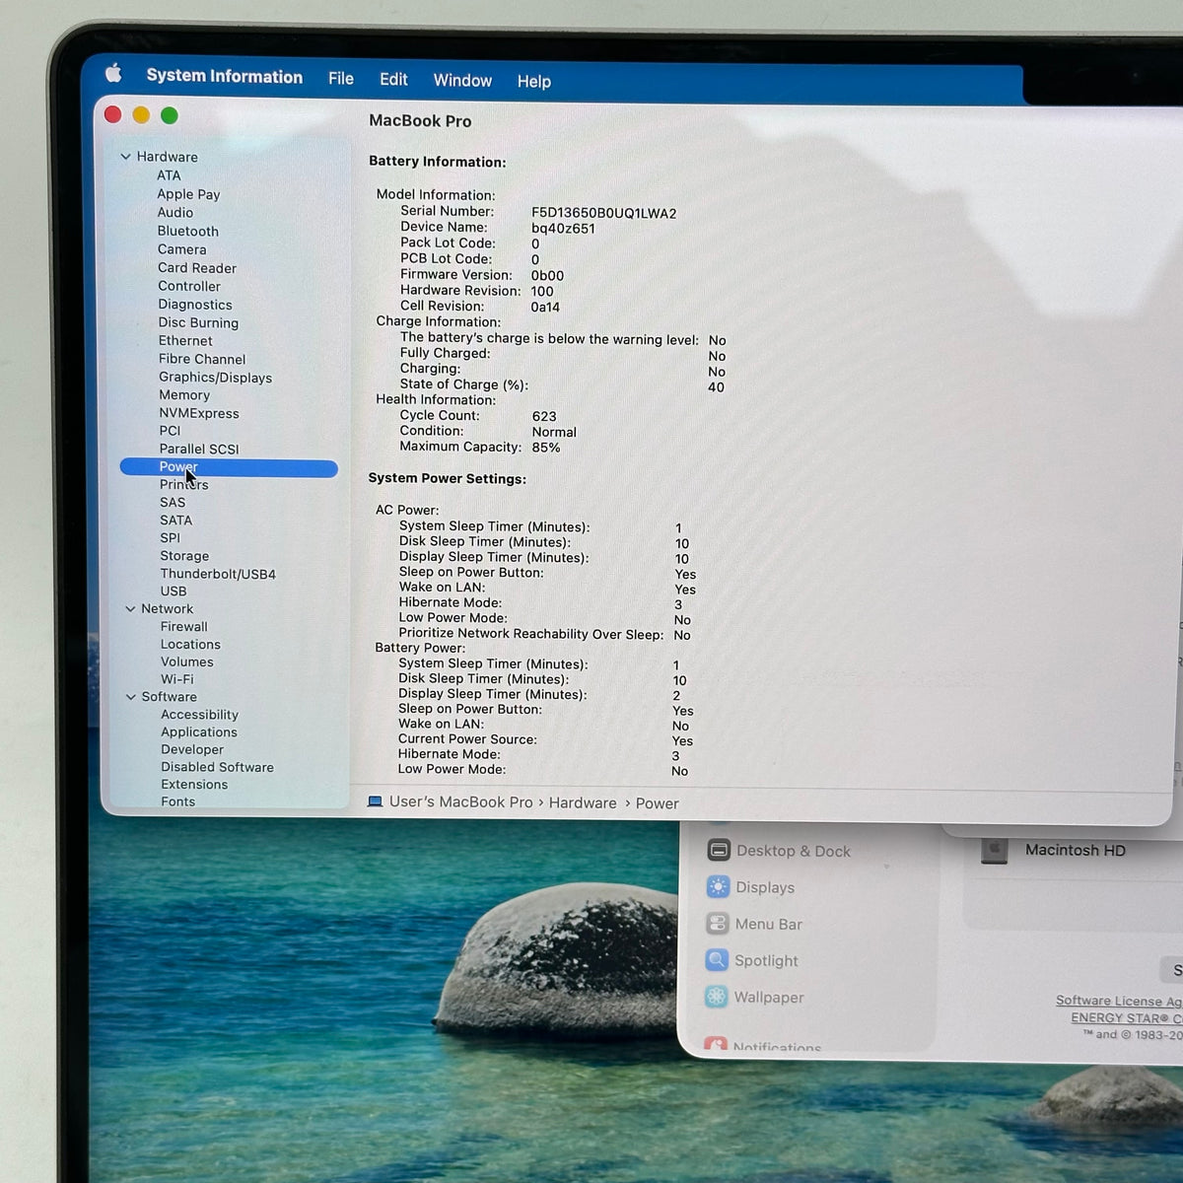1183x1183 pixels.
Task: Click the MacBook Pro icon in path bar
Action: coord(375,801)
